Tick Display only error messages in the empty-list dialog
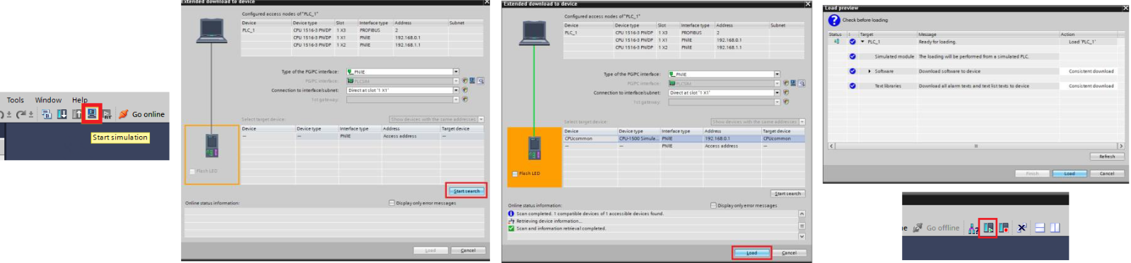The width and height of the screenshot is (1131, 263). [x=392, y=203]
